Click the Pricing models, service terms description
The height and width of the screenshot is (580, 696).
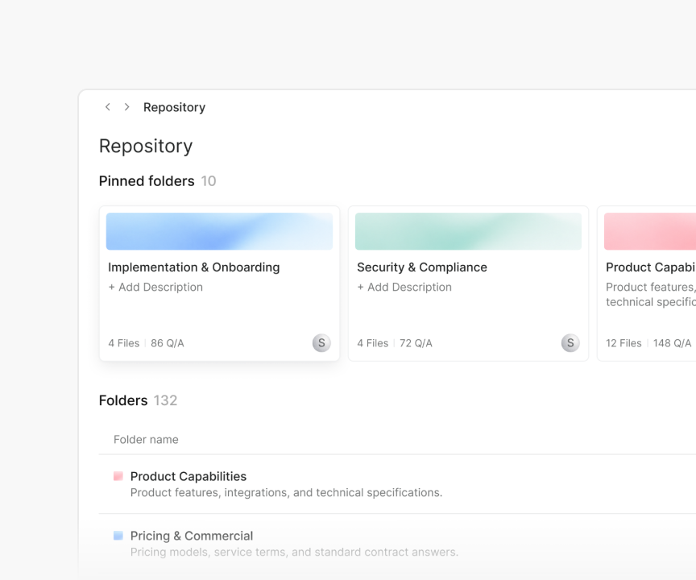click(294, 552)
